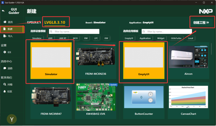
Task: Filter applications by Application category
Action: click(x=145, y=38)
